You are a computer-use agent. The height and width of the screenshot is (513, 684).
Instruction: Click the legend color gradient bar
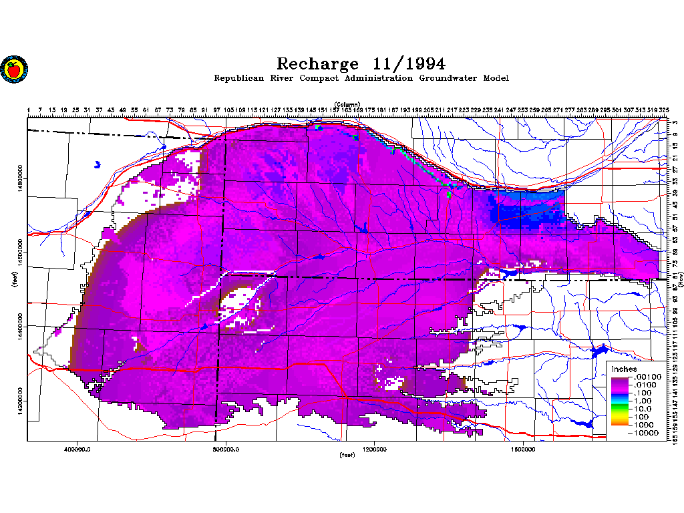point(619,401)
